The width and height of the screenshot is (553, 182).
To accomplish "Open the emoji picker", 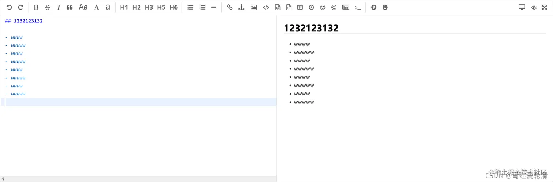I will point(323,7).
